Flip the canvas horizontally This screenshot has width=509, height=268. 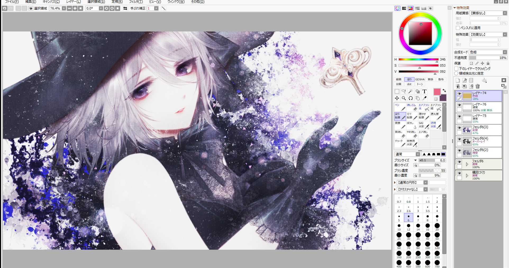(125, 8)
